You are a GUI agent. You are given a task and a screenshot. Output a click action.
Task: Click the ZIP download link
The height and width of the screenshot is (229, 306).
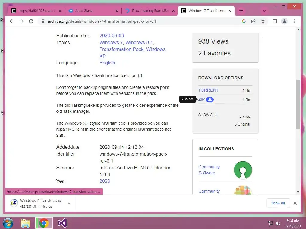coord(201,100)
